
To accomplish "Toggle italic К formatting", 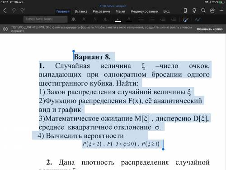I will pyautogui.click(x=84, y=19).
